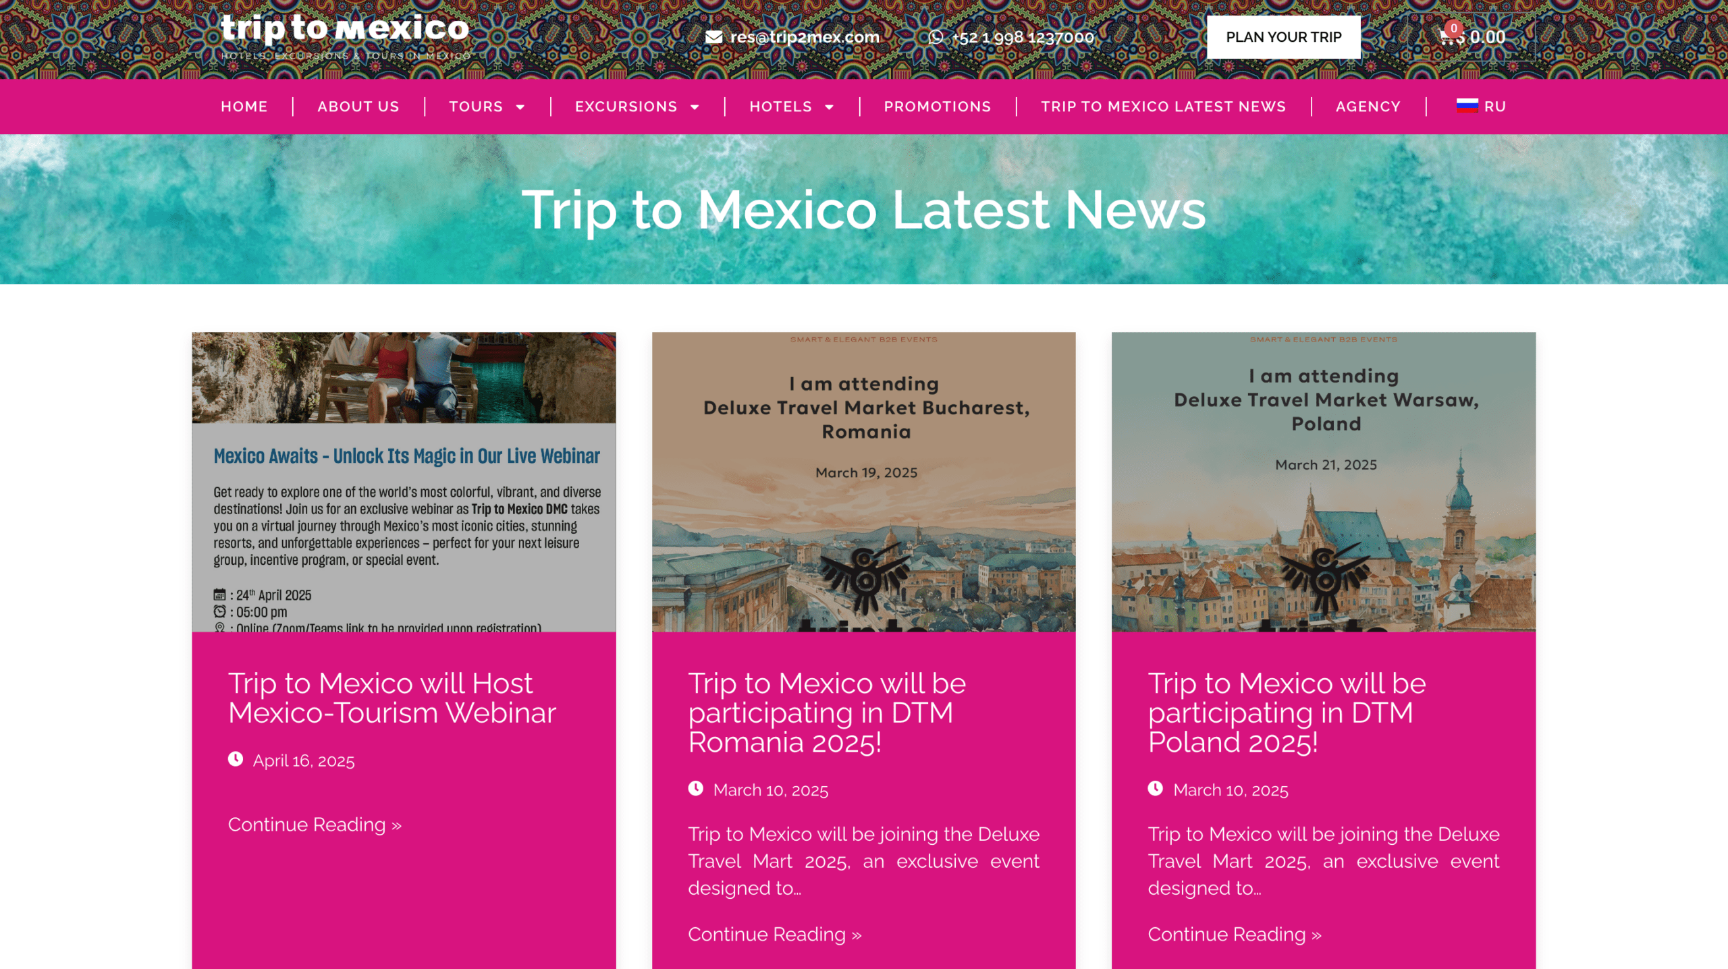Click the clock icon on DTM Romania post
The image size is (1728, 969).
[696, 788]
